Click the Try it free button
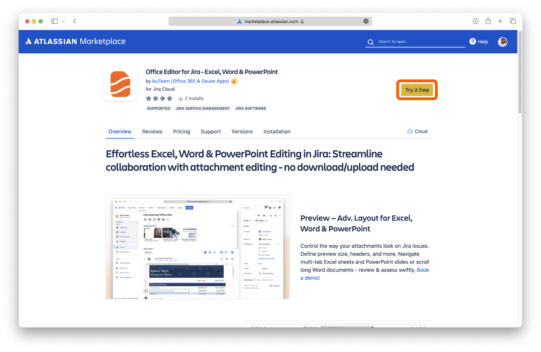Screen dimensions: 541x352 [x=417, y=90]
